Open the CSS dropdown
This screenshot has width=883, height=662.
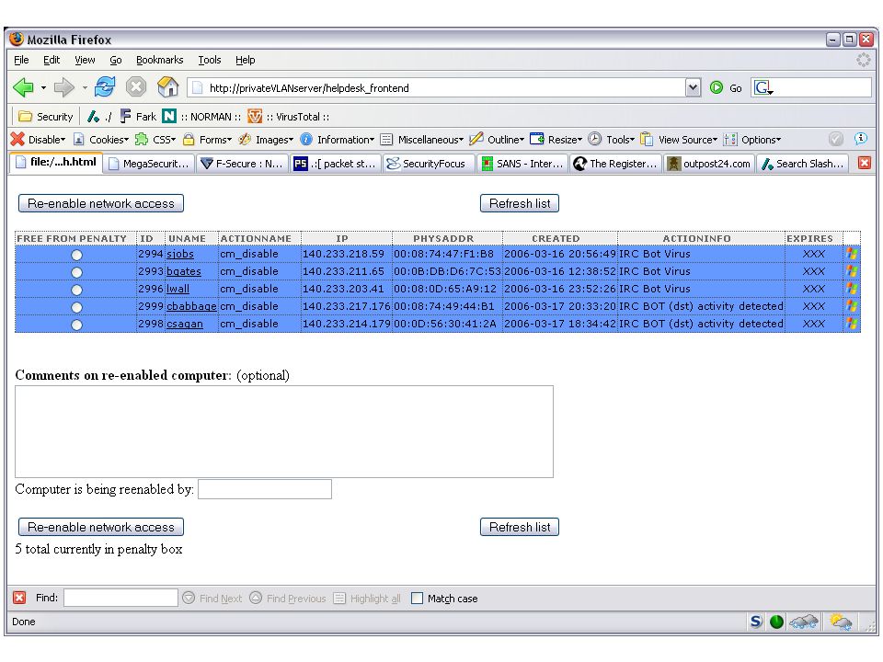coord(156,139)
